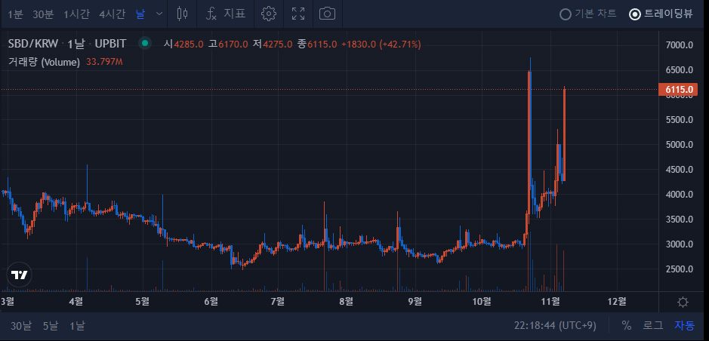Click the green market status dot

click(x=145, y=44)
